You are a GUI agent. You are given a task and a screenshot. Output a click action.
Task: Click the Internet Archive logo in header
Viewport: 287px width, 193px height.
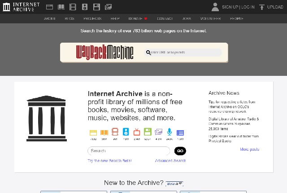point(21,7)
